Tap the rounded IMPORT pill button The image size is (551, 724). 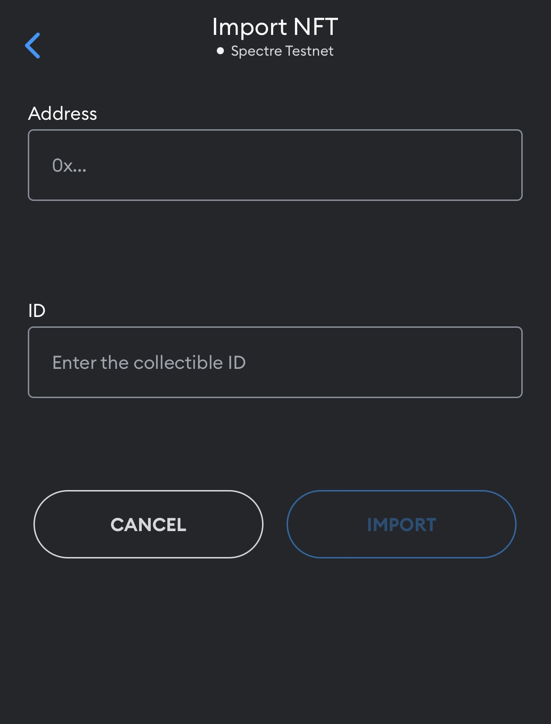[402, 524]
